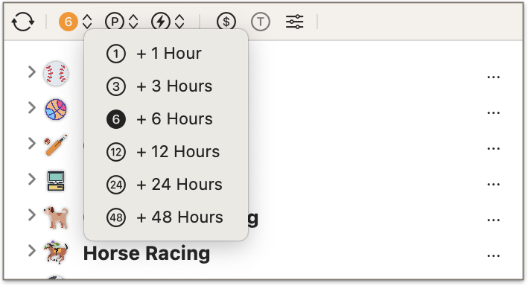Open more options for the baseball row
The height and width of the screenshot is (286, 528).
(x=493, y=77)
